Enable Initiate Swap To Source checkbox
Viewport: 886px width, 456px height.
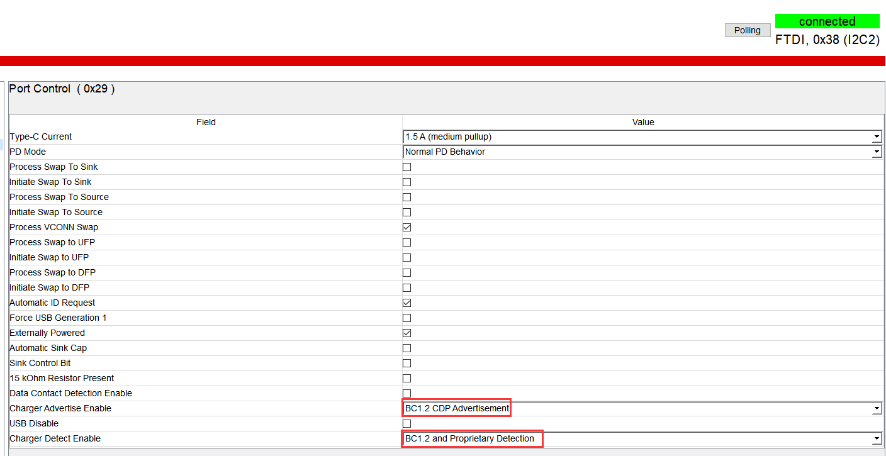click(x=407, y=212)
